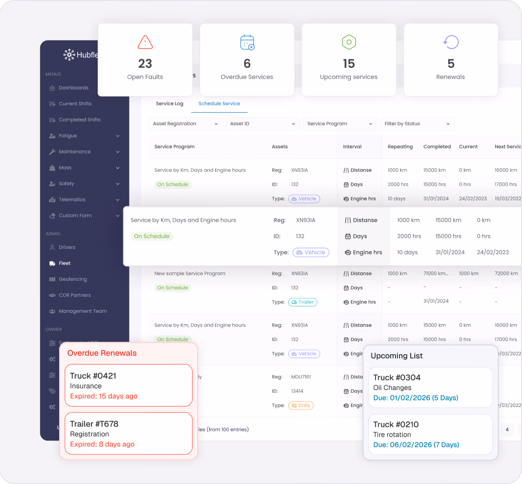Open the 6 Overdue Services card

[247, 60]
